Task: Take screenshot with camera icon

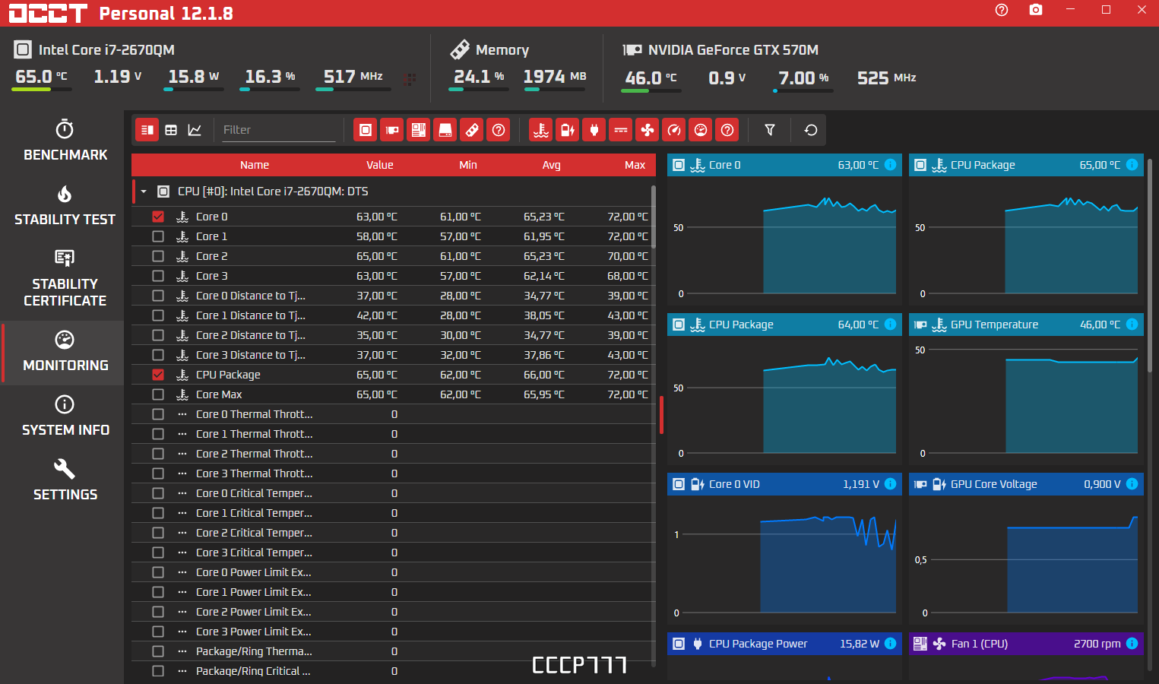Action: tap(1036, 10)
